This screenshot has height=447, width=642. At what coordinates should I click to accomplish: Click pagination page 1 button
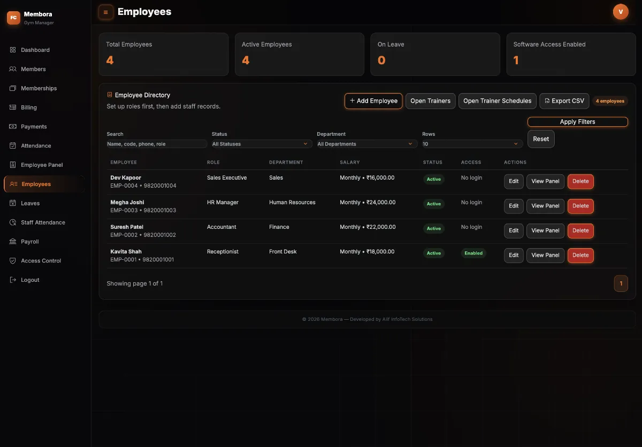[x=621, y=283]
